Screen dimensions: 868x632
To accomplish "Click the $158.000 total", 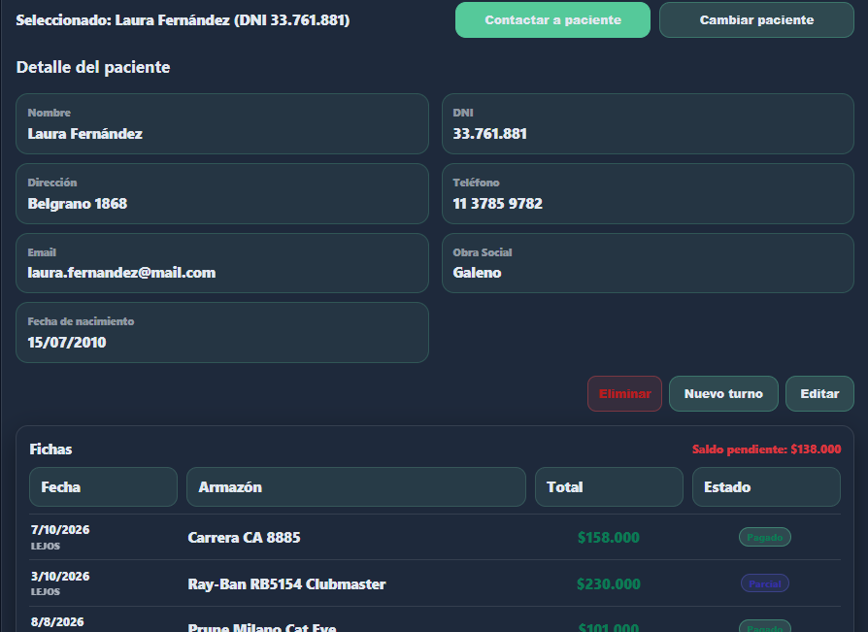I will click(609, 538).
